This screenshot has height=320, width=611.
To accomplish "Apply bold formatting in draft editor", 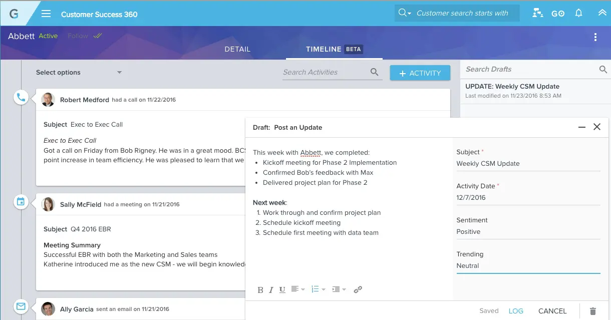I will pos(260,290).
